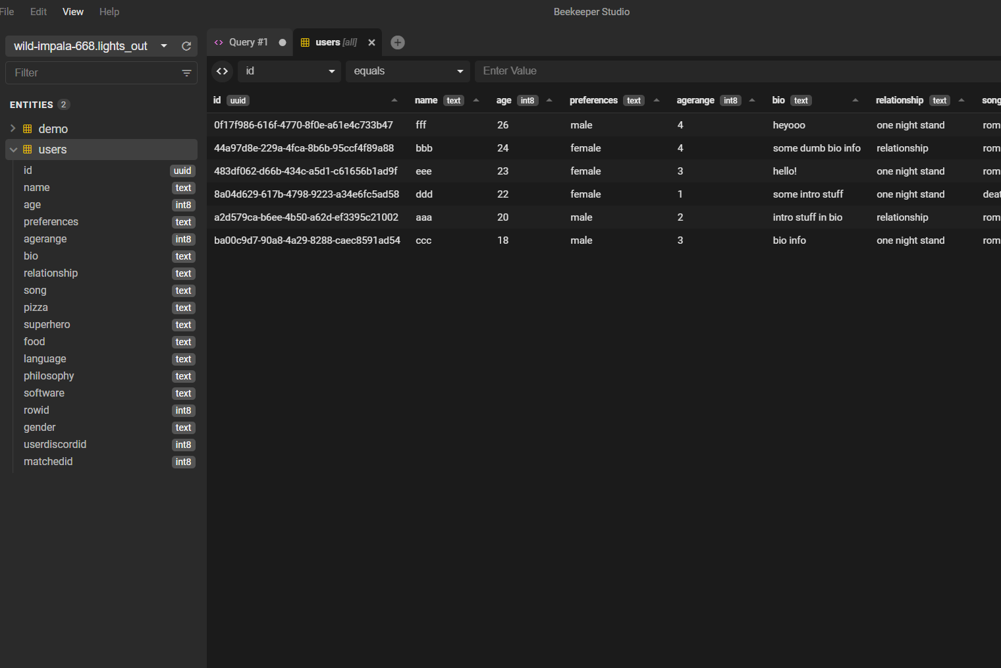Open the equals operator dropdown

408,71
